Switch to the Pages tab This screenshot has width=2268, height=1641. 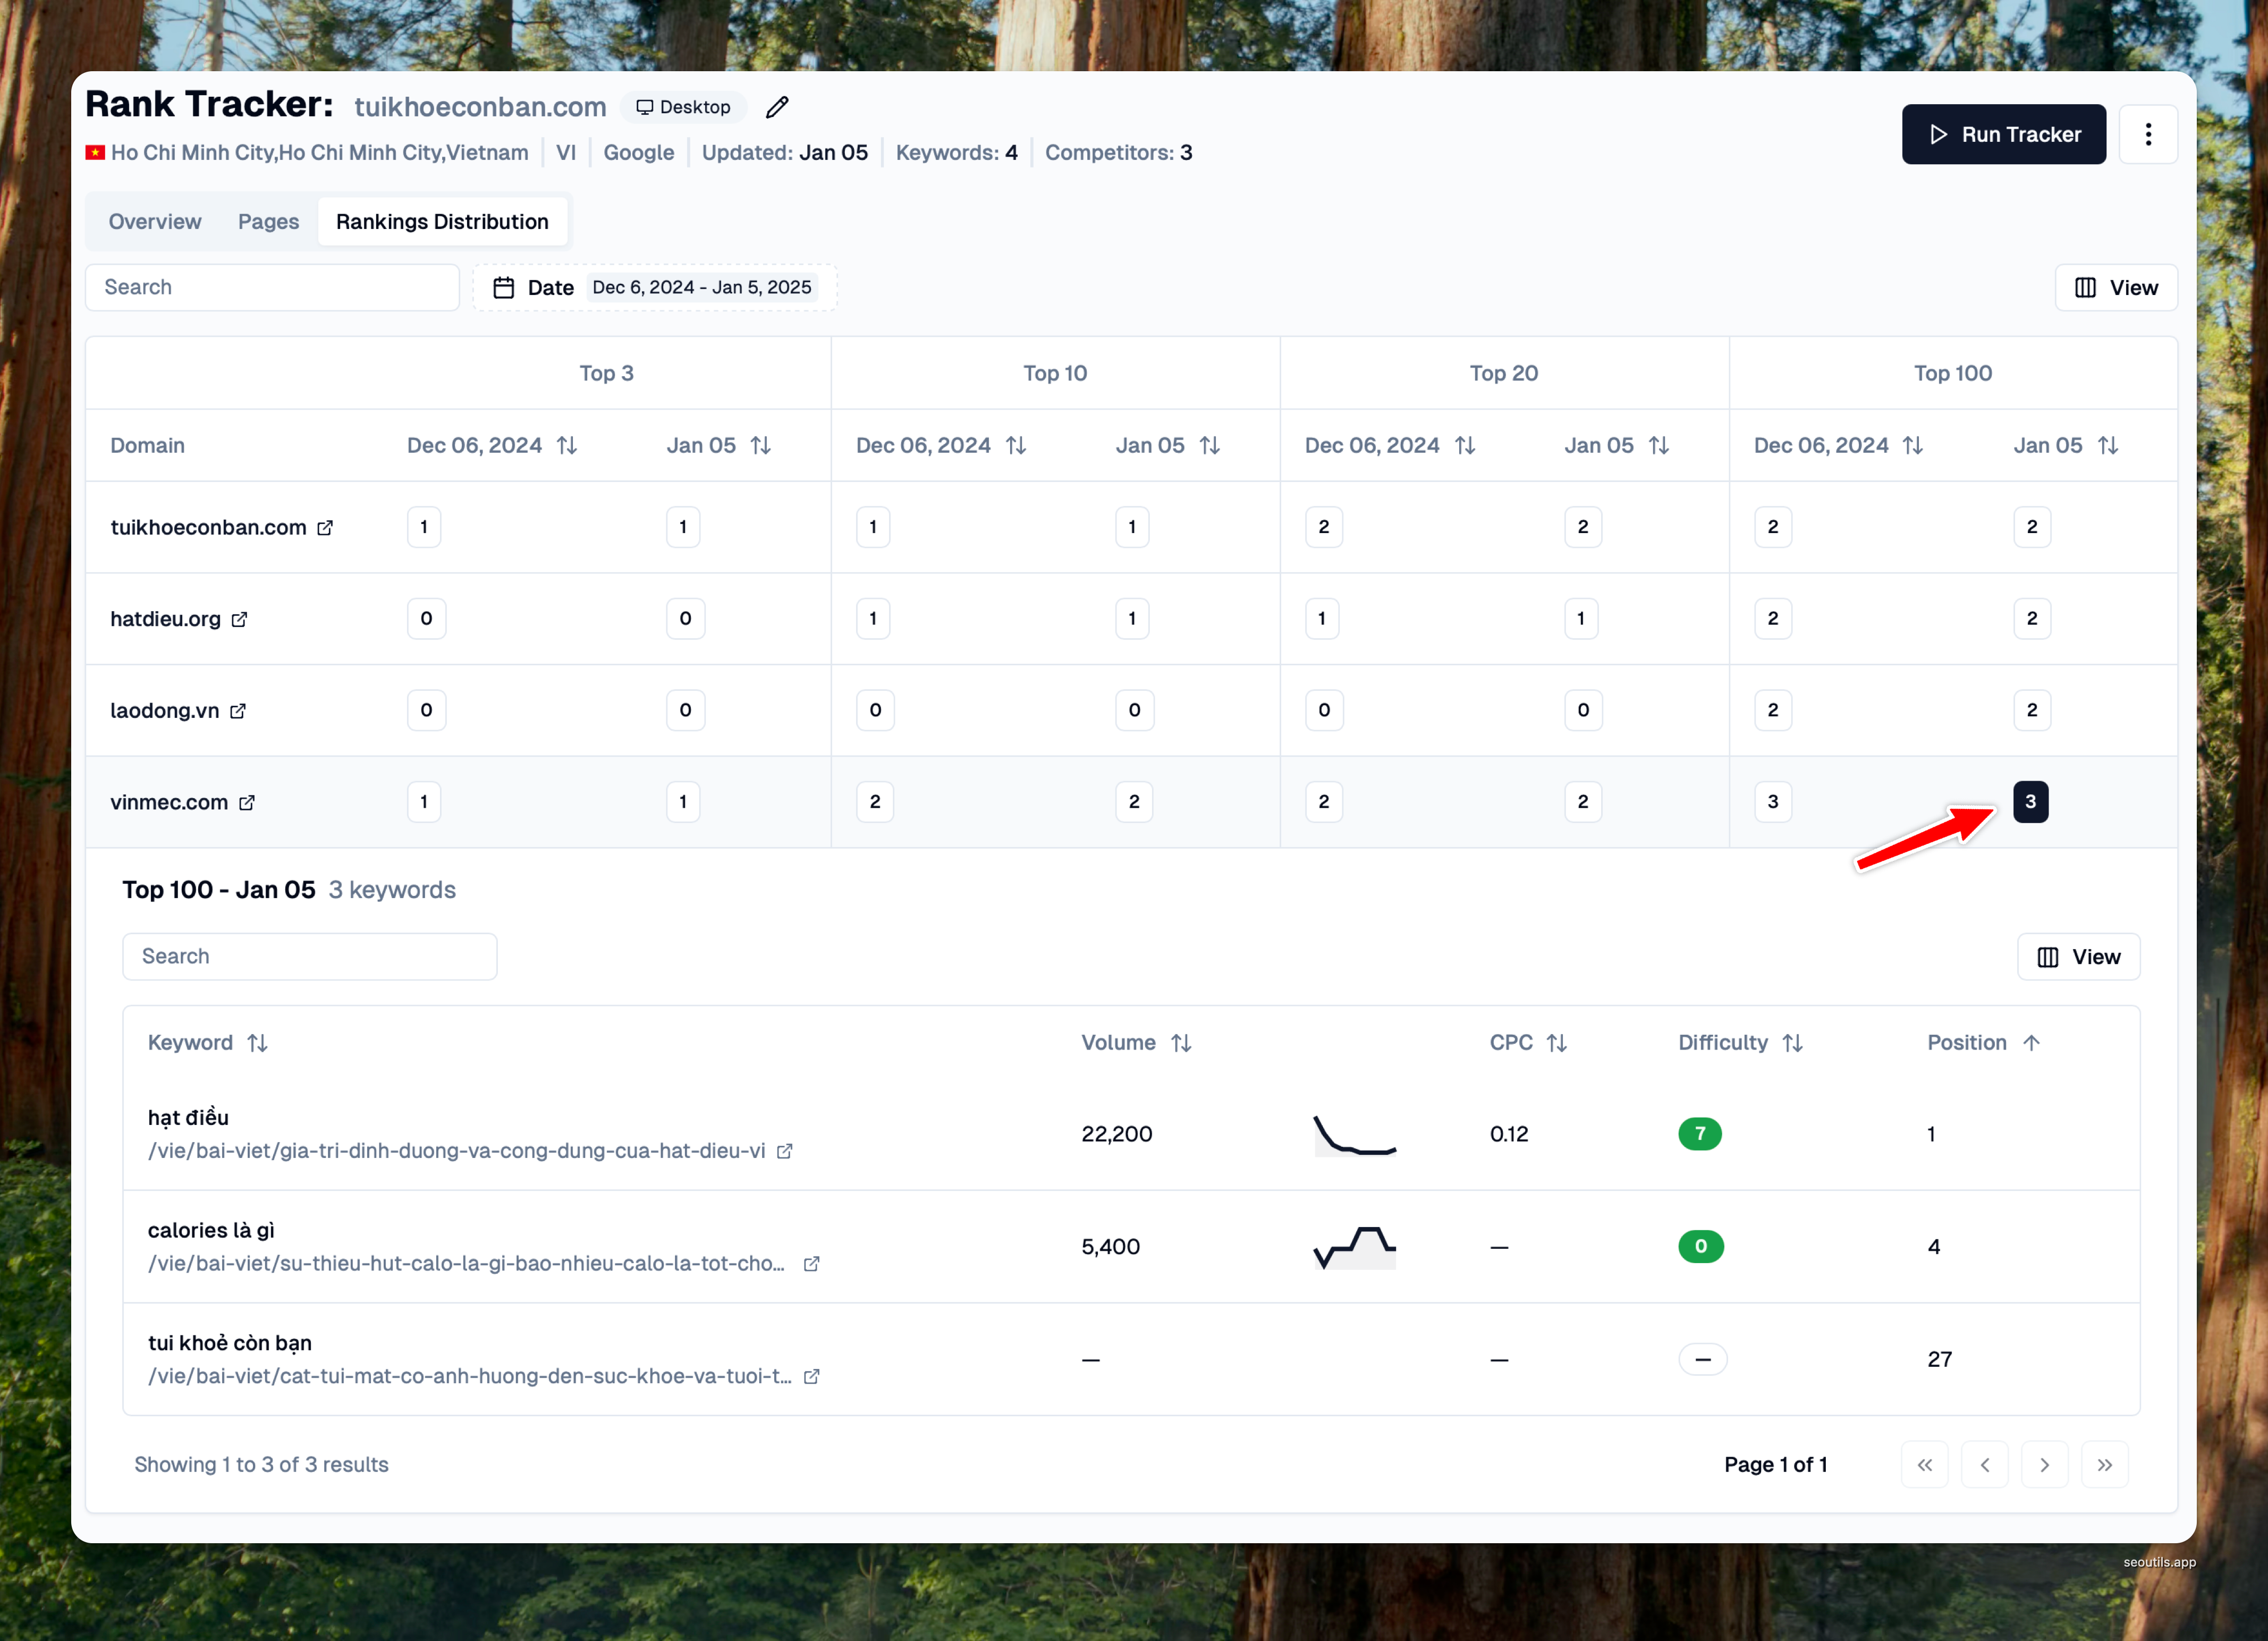click(x=268, y=222)
